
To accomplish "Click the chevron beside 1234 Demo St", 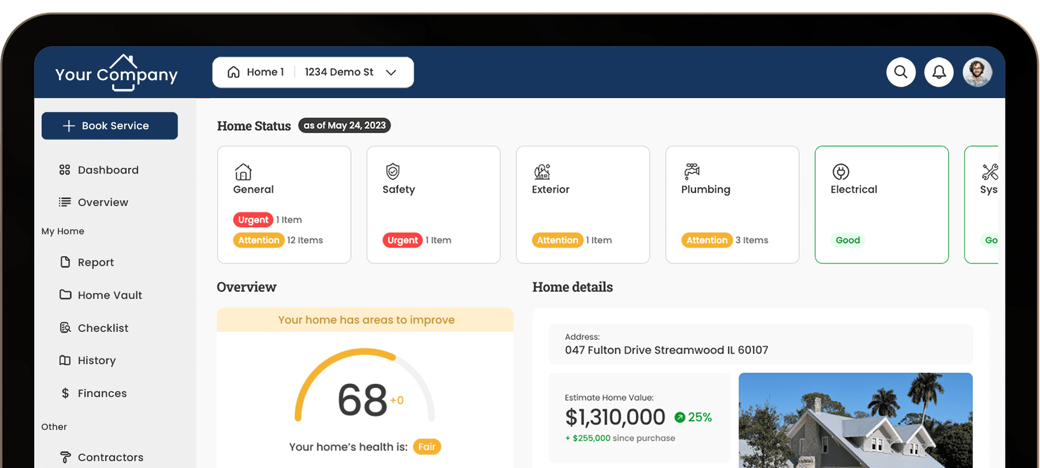I will point(391,72).
